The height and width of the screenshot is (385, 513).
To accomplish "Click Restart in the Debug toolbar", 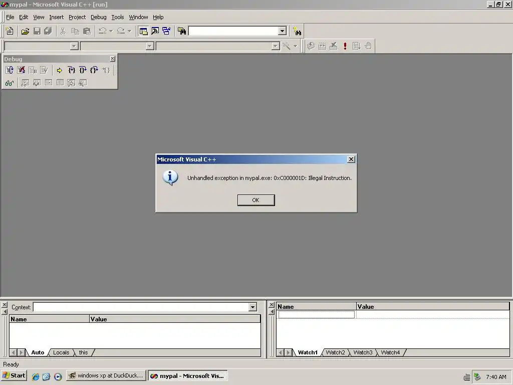I will pyautogui.click(x=10, y=70).
